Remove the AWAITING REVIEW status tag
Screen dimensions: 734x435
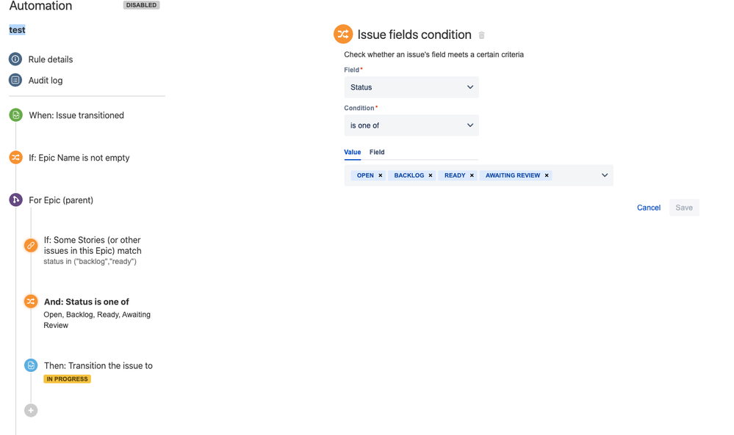click(547, 175)
